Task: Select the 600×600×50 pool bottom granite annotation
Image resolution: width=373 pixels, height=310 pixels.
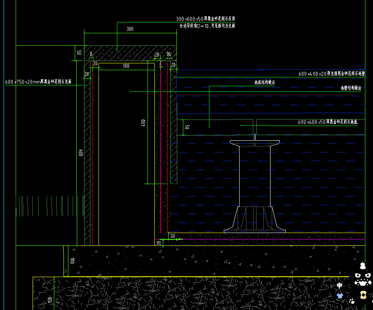Action: click(328, 122)
